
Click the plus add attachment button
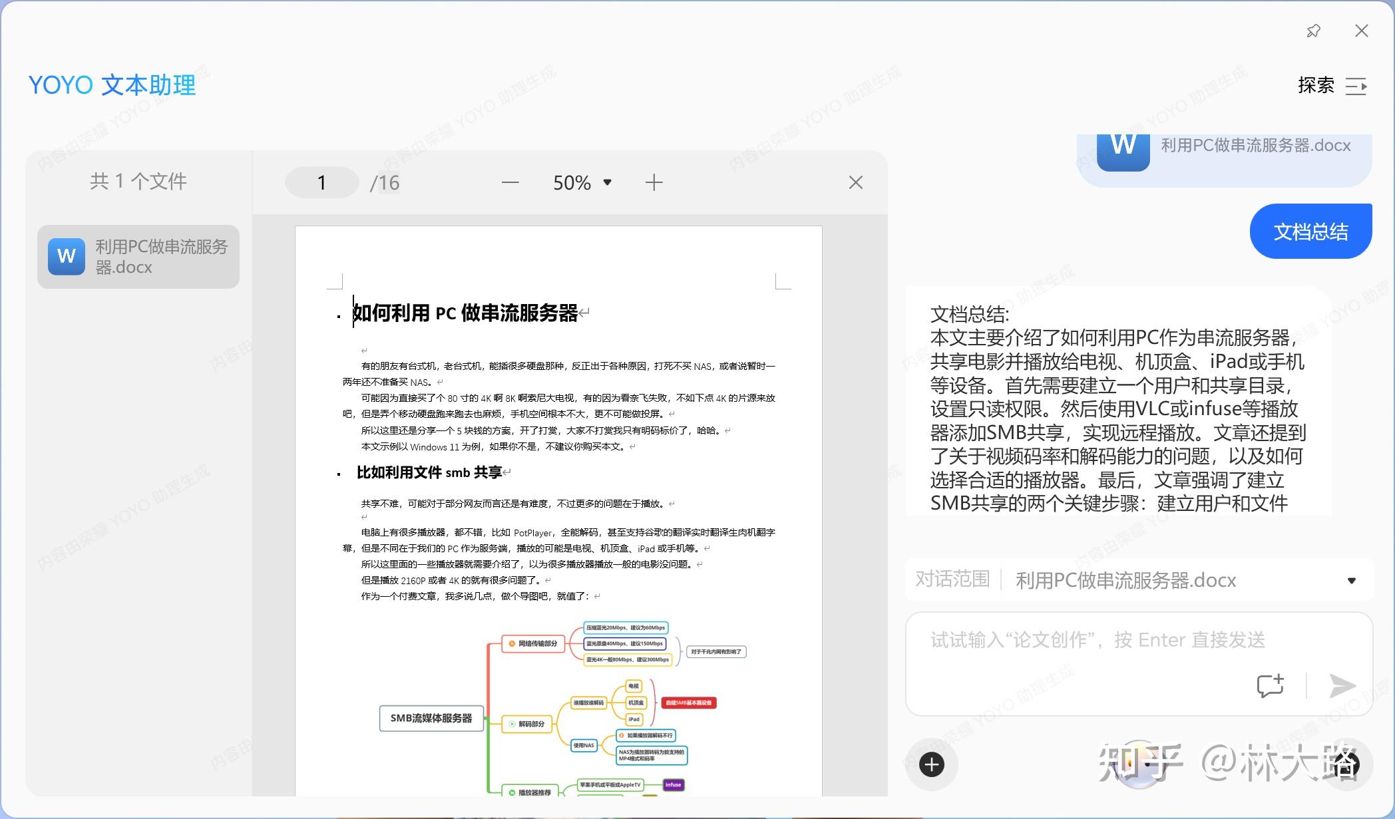point(932,764)
